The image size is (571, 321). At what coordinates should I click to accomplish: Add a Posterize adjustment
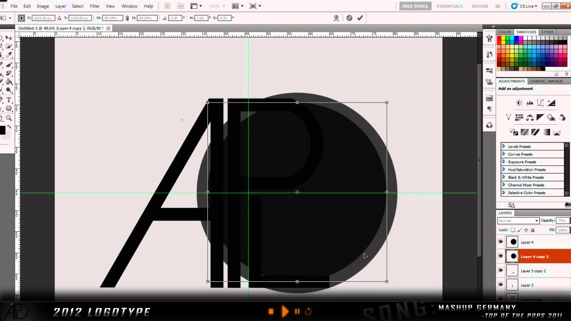525,132
